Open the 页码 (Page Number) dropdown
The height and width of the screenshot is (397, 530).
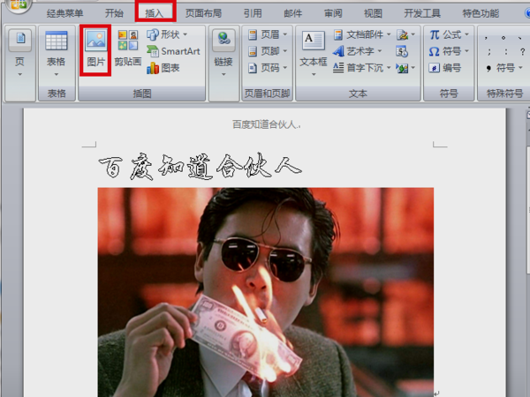coord(268,68)
